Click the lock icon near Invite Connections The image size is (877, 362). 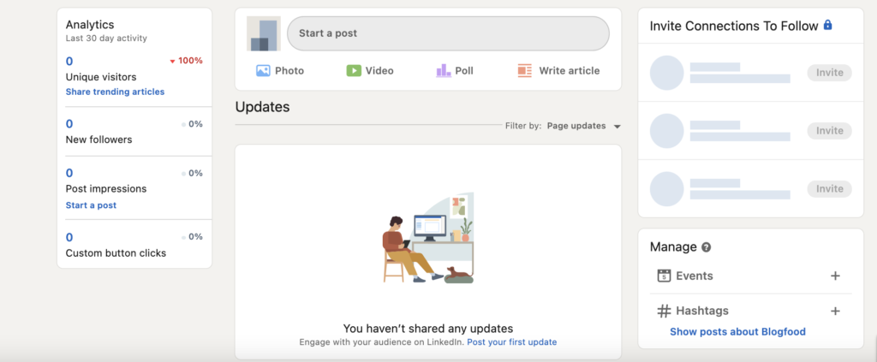click(x=827, y=26)
